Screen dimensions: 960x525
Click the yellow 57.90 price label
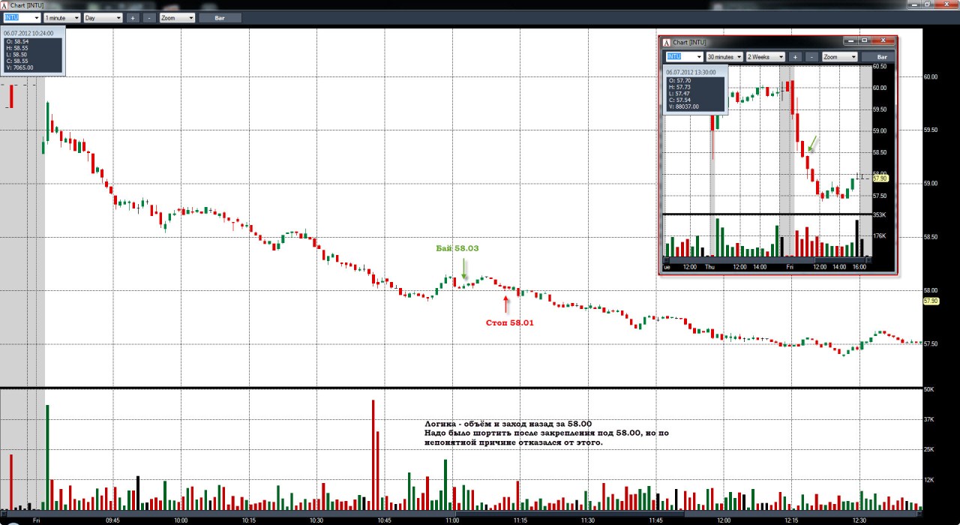pos(931,301)
